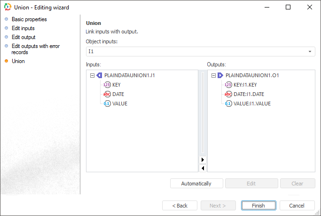Open the Edit inputs wizard step
This screenshot has height=216, width=321.
pos(23,28)
